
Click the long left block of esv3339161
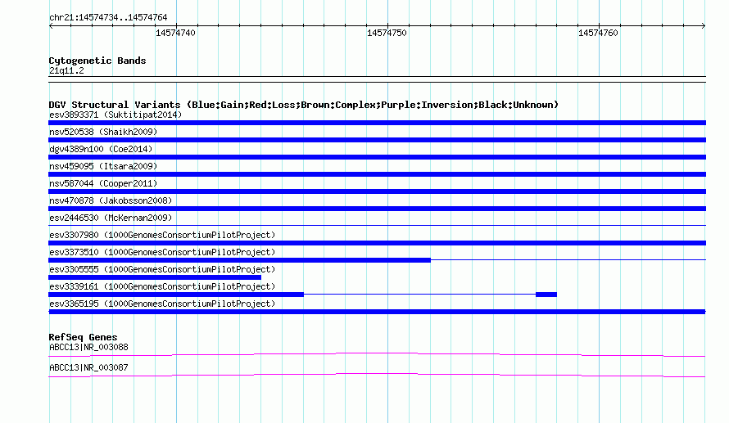[x=176, y=295]
